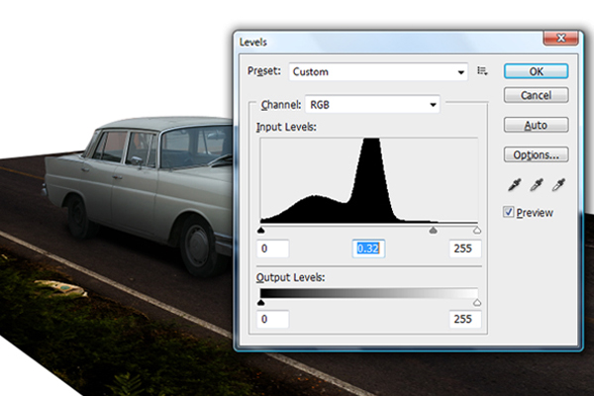Screen dimensions: 594x396
Task: Click the input shadow field showing 0
Action: click(x=273, y=248)
